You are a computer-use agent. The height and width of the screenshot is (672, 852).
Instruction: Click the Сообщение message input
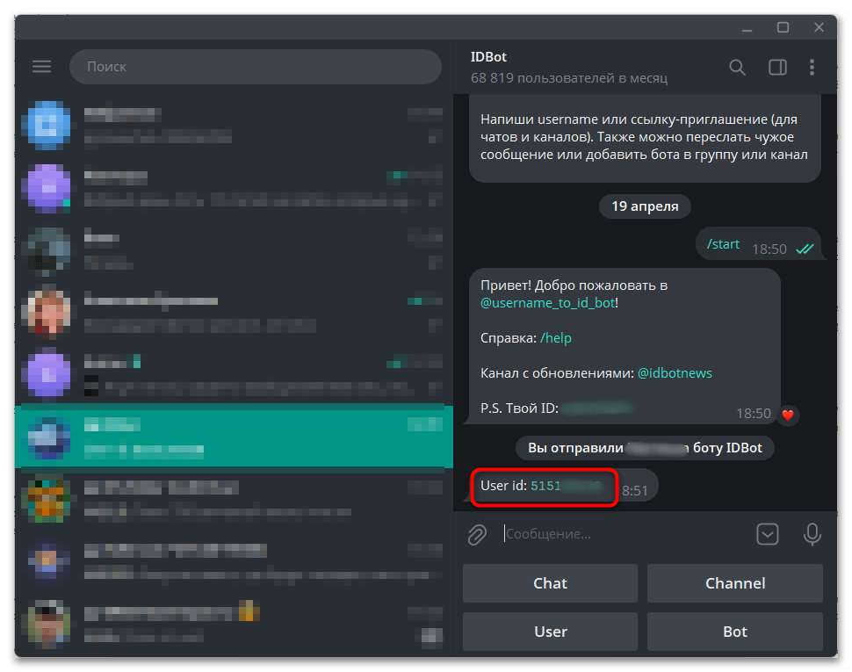[625, 534]
